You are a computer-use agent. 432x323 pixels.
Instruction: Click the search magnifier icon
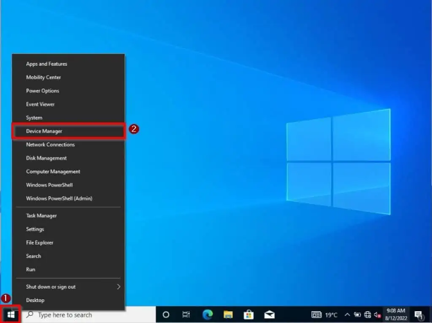(x=30, y=315)
